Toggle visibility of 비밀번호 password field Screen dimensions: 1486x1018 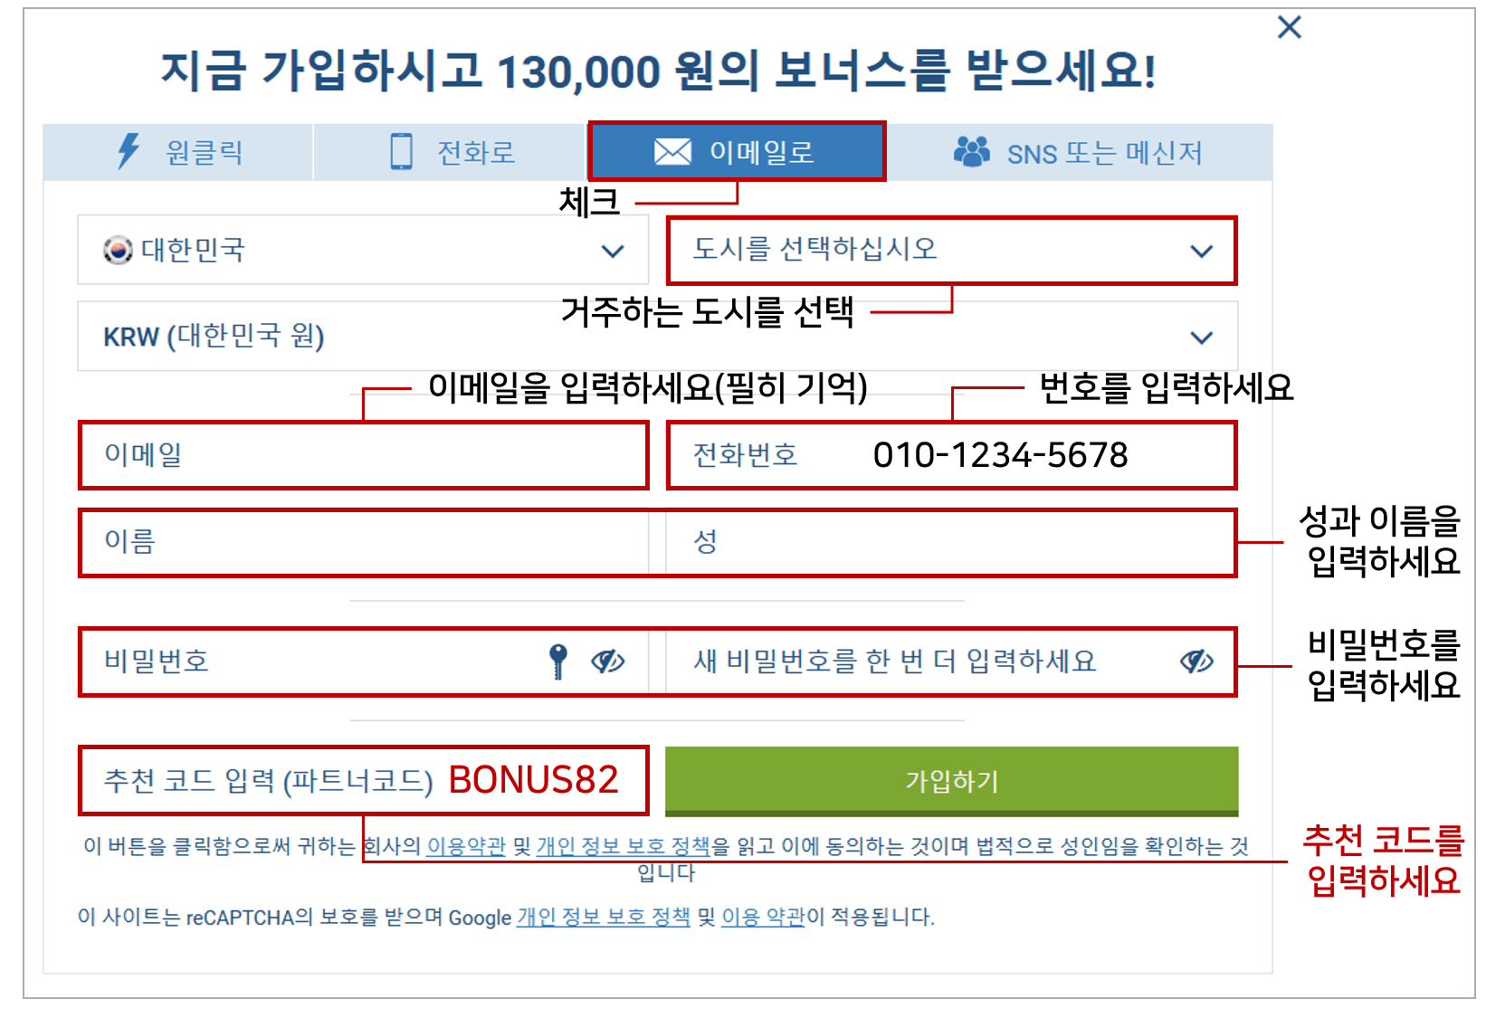(x=608, y=661)
